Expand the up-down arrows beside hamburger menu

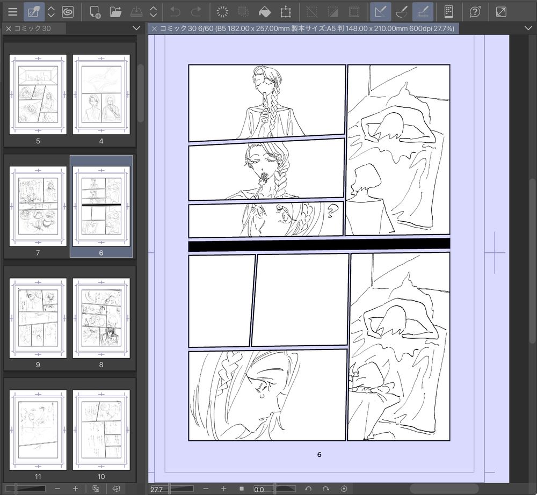point(51,12)
